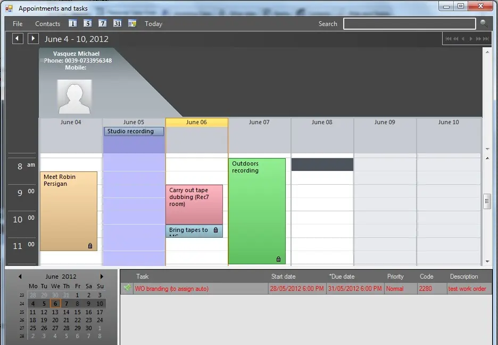Advance to next week using right arrow
This screenshot has height=345, width=498.
33,38
